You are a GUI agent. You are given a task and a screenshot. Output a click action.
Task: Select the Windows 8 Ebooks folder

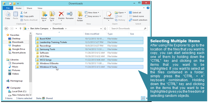pyautogui.click(x=89, y=63)
